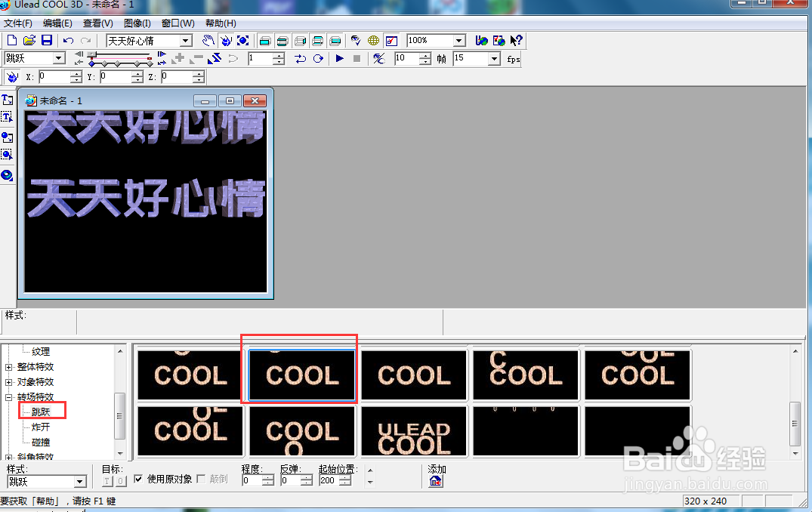Select 炸开 in the effects tree
The height and width of the screenshot is (512, 812).
[x=41, y=427]
